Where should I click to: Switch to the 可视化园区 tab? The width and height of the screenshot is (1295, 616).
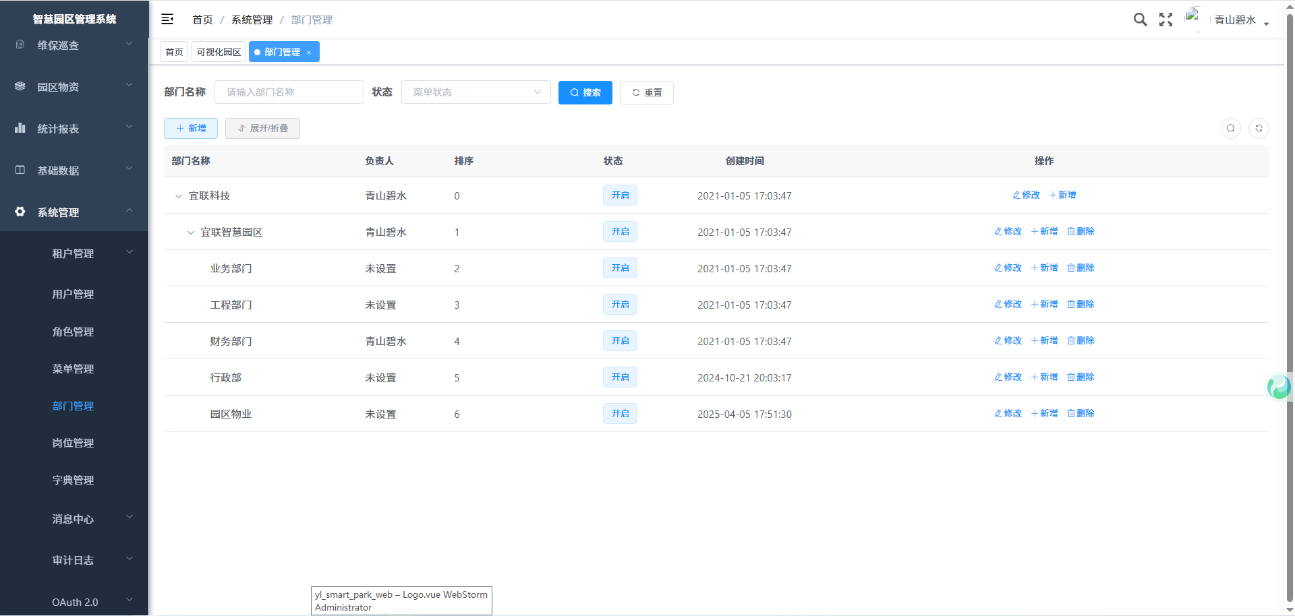coord(219,52)
